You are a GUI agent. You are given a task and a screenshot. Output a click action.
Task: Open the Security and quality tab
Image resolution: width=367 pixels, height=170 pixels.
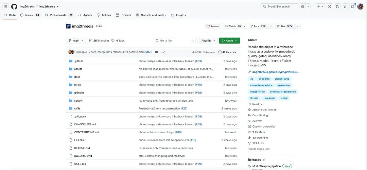tap(151, 15)
